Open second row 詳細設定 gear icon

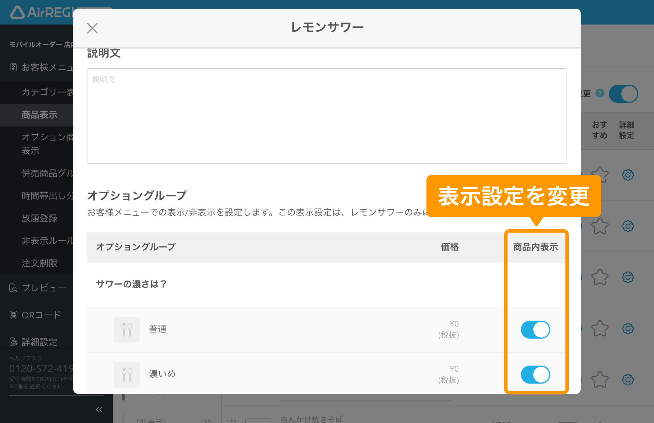pos(628,226)
